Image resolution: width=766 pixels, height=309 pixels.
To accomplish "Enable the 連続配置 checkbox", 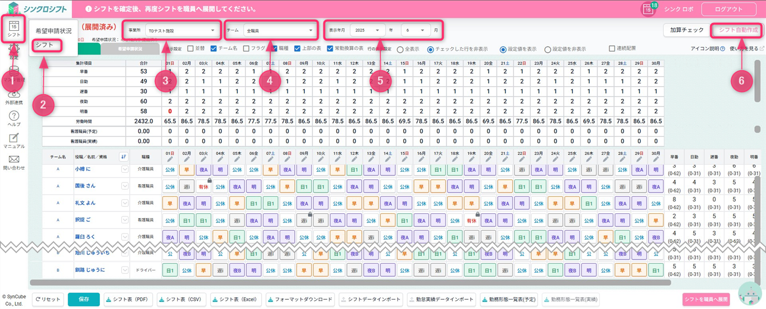I will pos(612,48).
